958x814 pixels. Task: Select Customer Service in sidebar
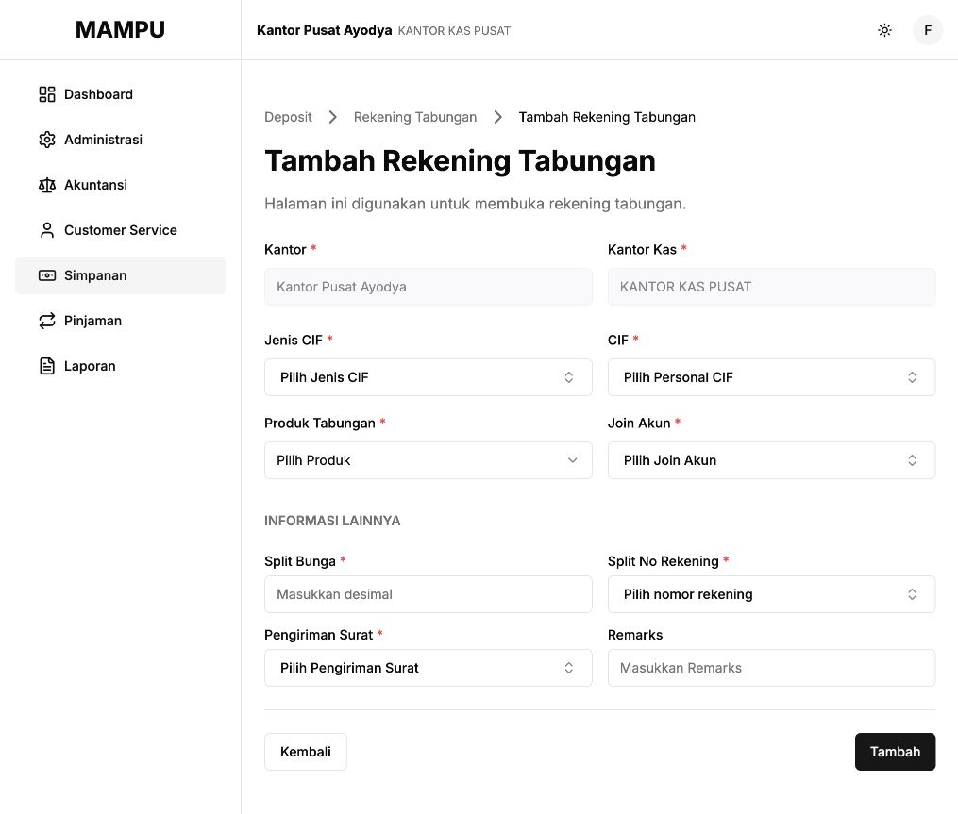[x=121, y=230]
